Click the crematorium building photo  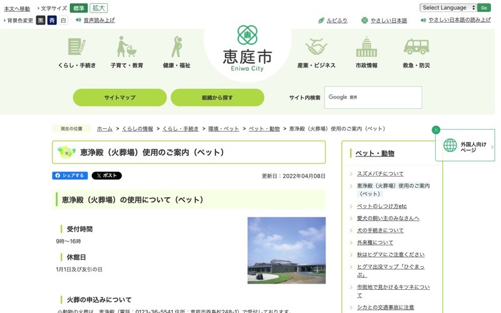[x=287, y=250]
